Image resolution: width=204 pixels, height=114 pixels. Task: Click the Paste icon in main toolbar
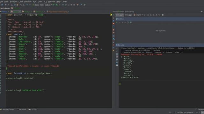click(17, 5)
